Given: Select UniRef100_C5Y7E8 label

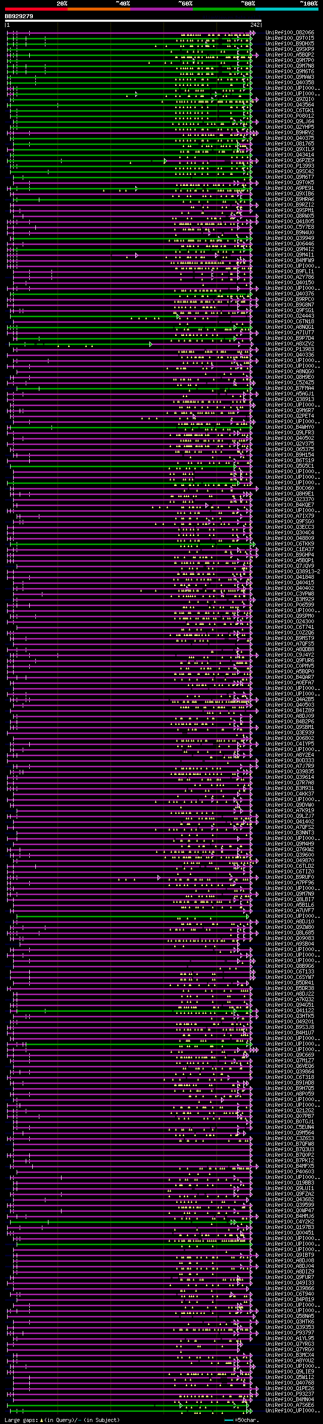Looking at the screenshot, I should tap(290, 227).
